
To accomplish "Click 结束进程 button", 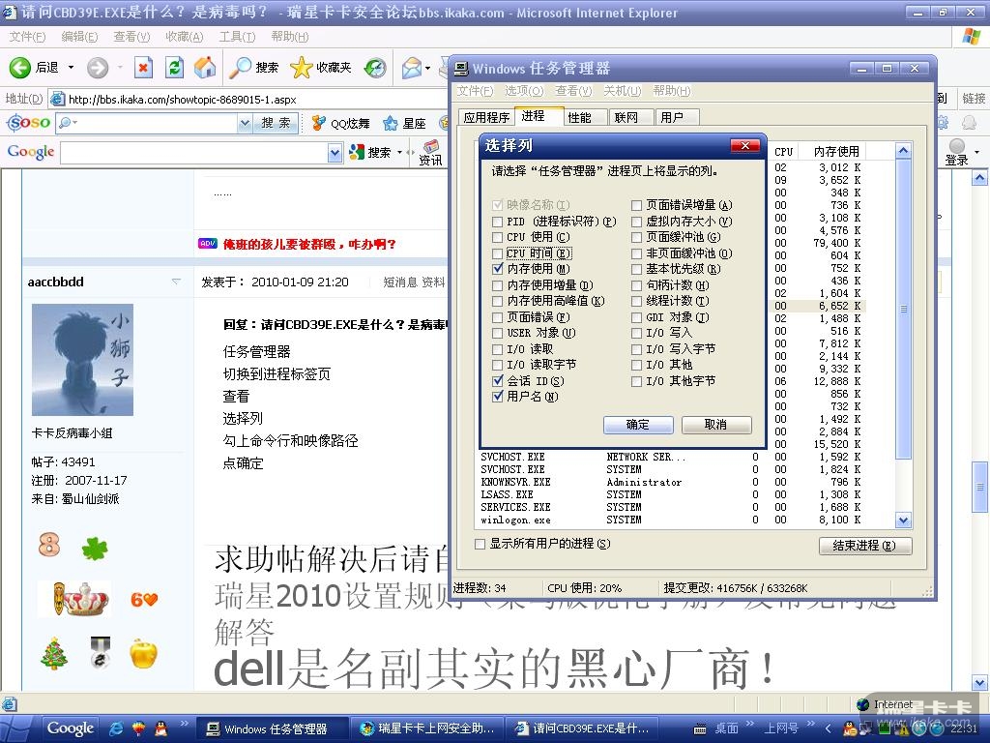I will (865, 546).
